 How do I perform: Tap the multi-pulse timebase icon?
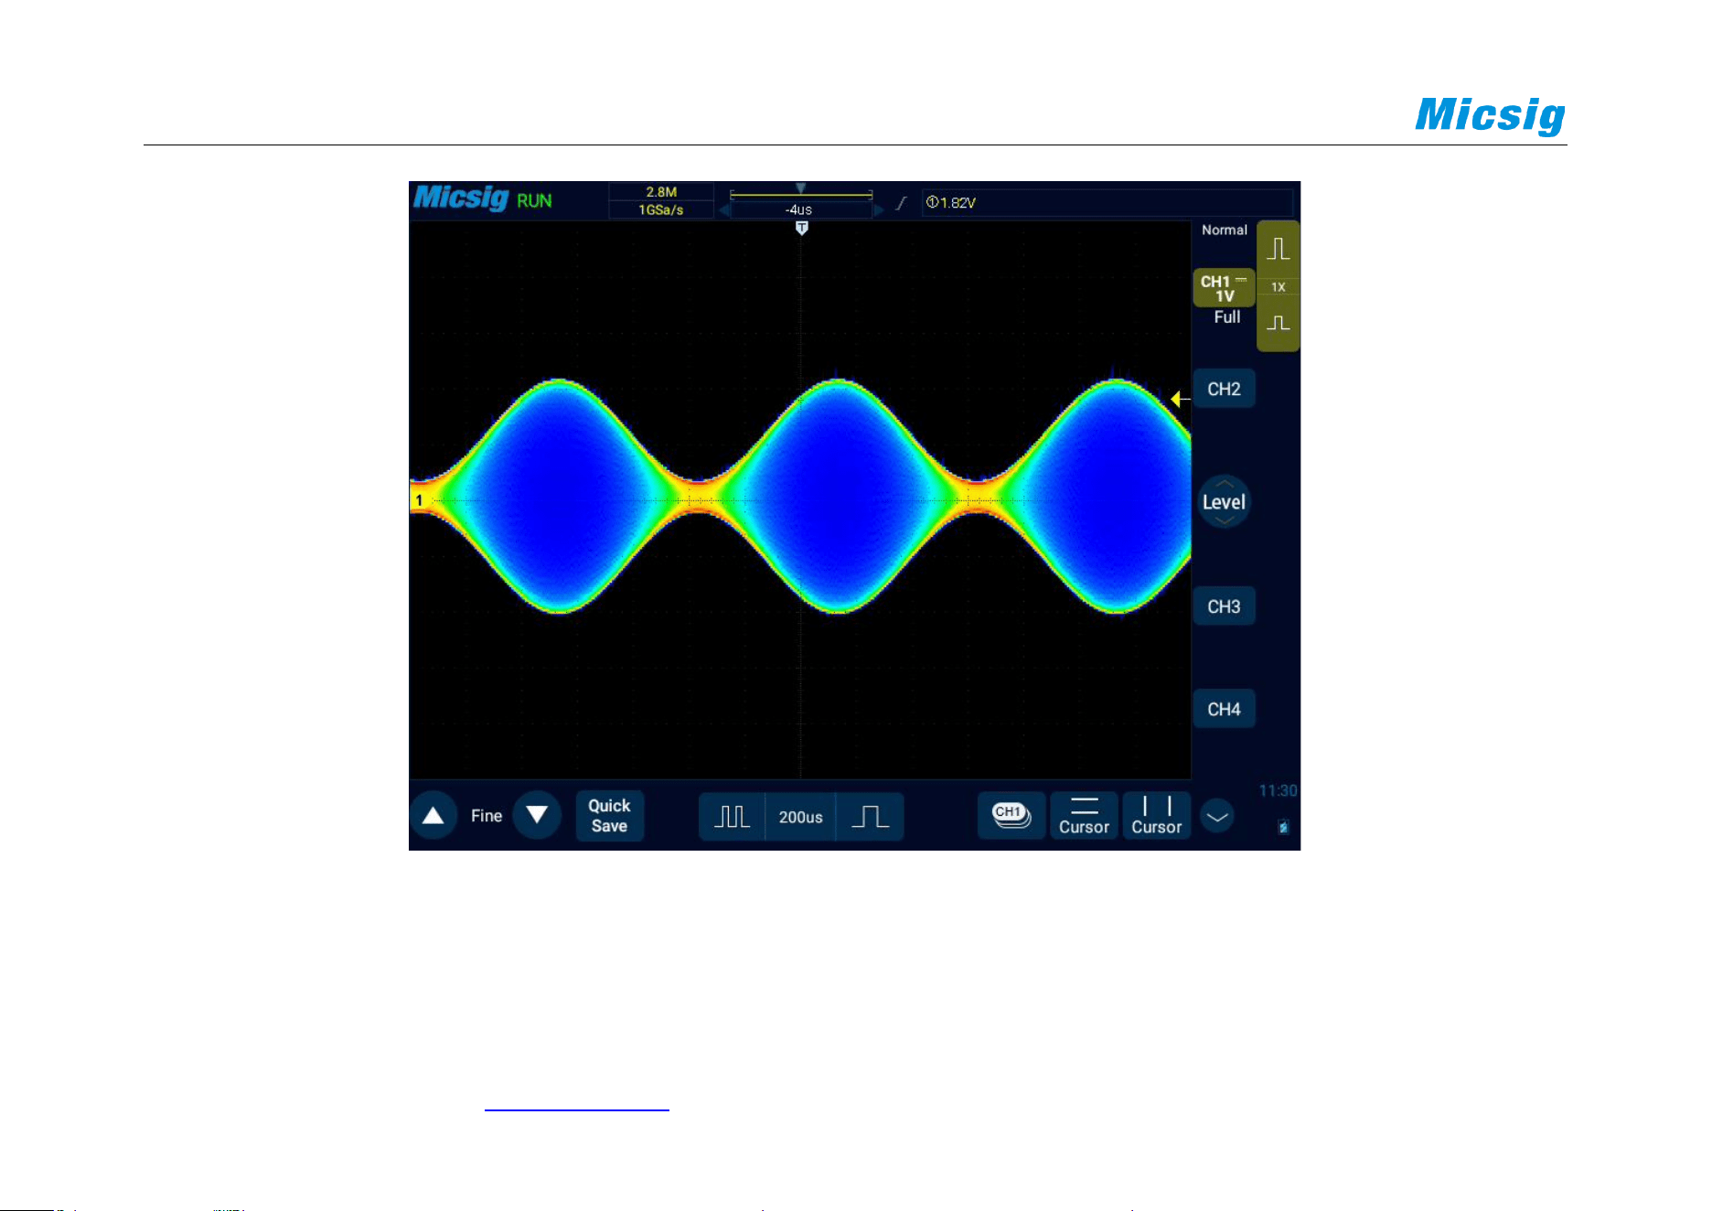pyautogui.click(x=732, y=816)
